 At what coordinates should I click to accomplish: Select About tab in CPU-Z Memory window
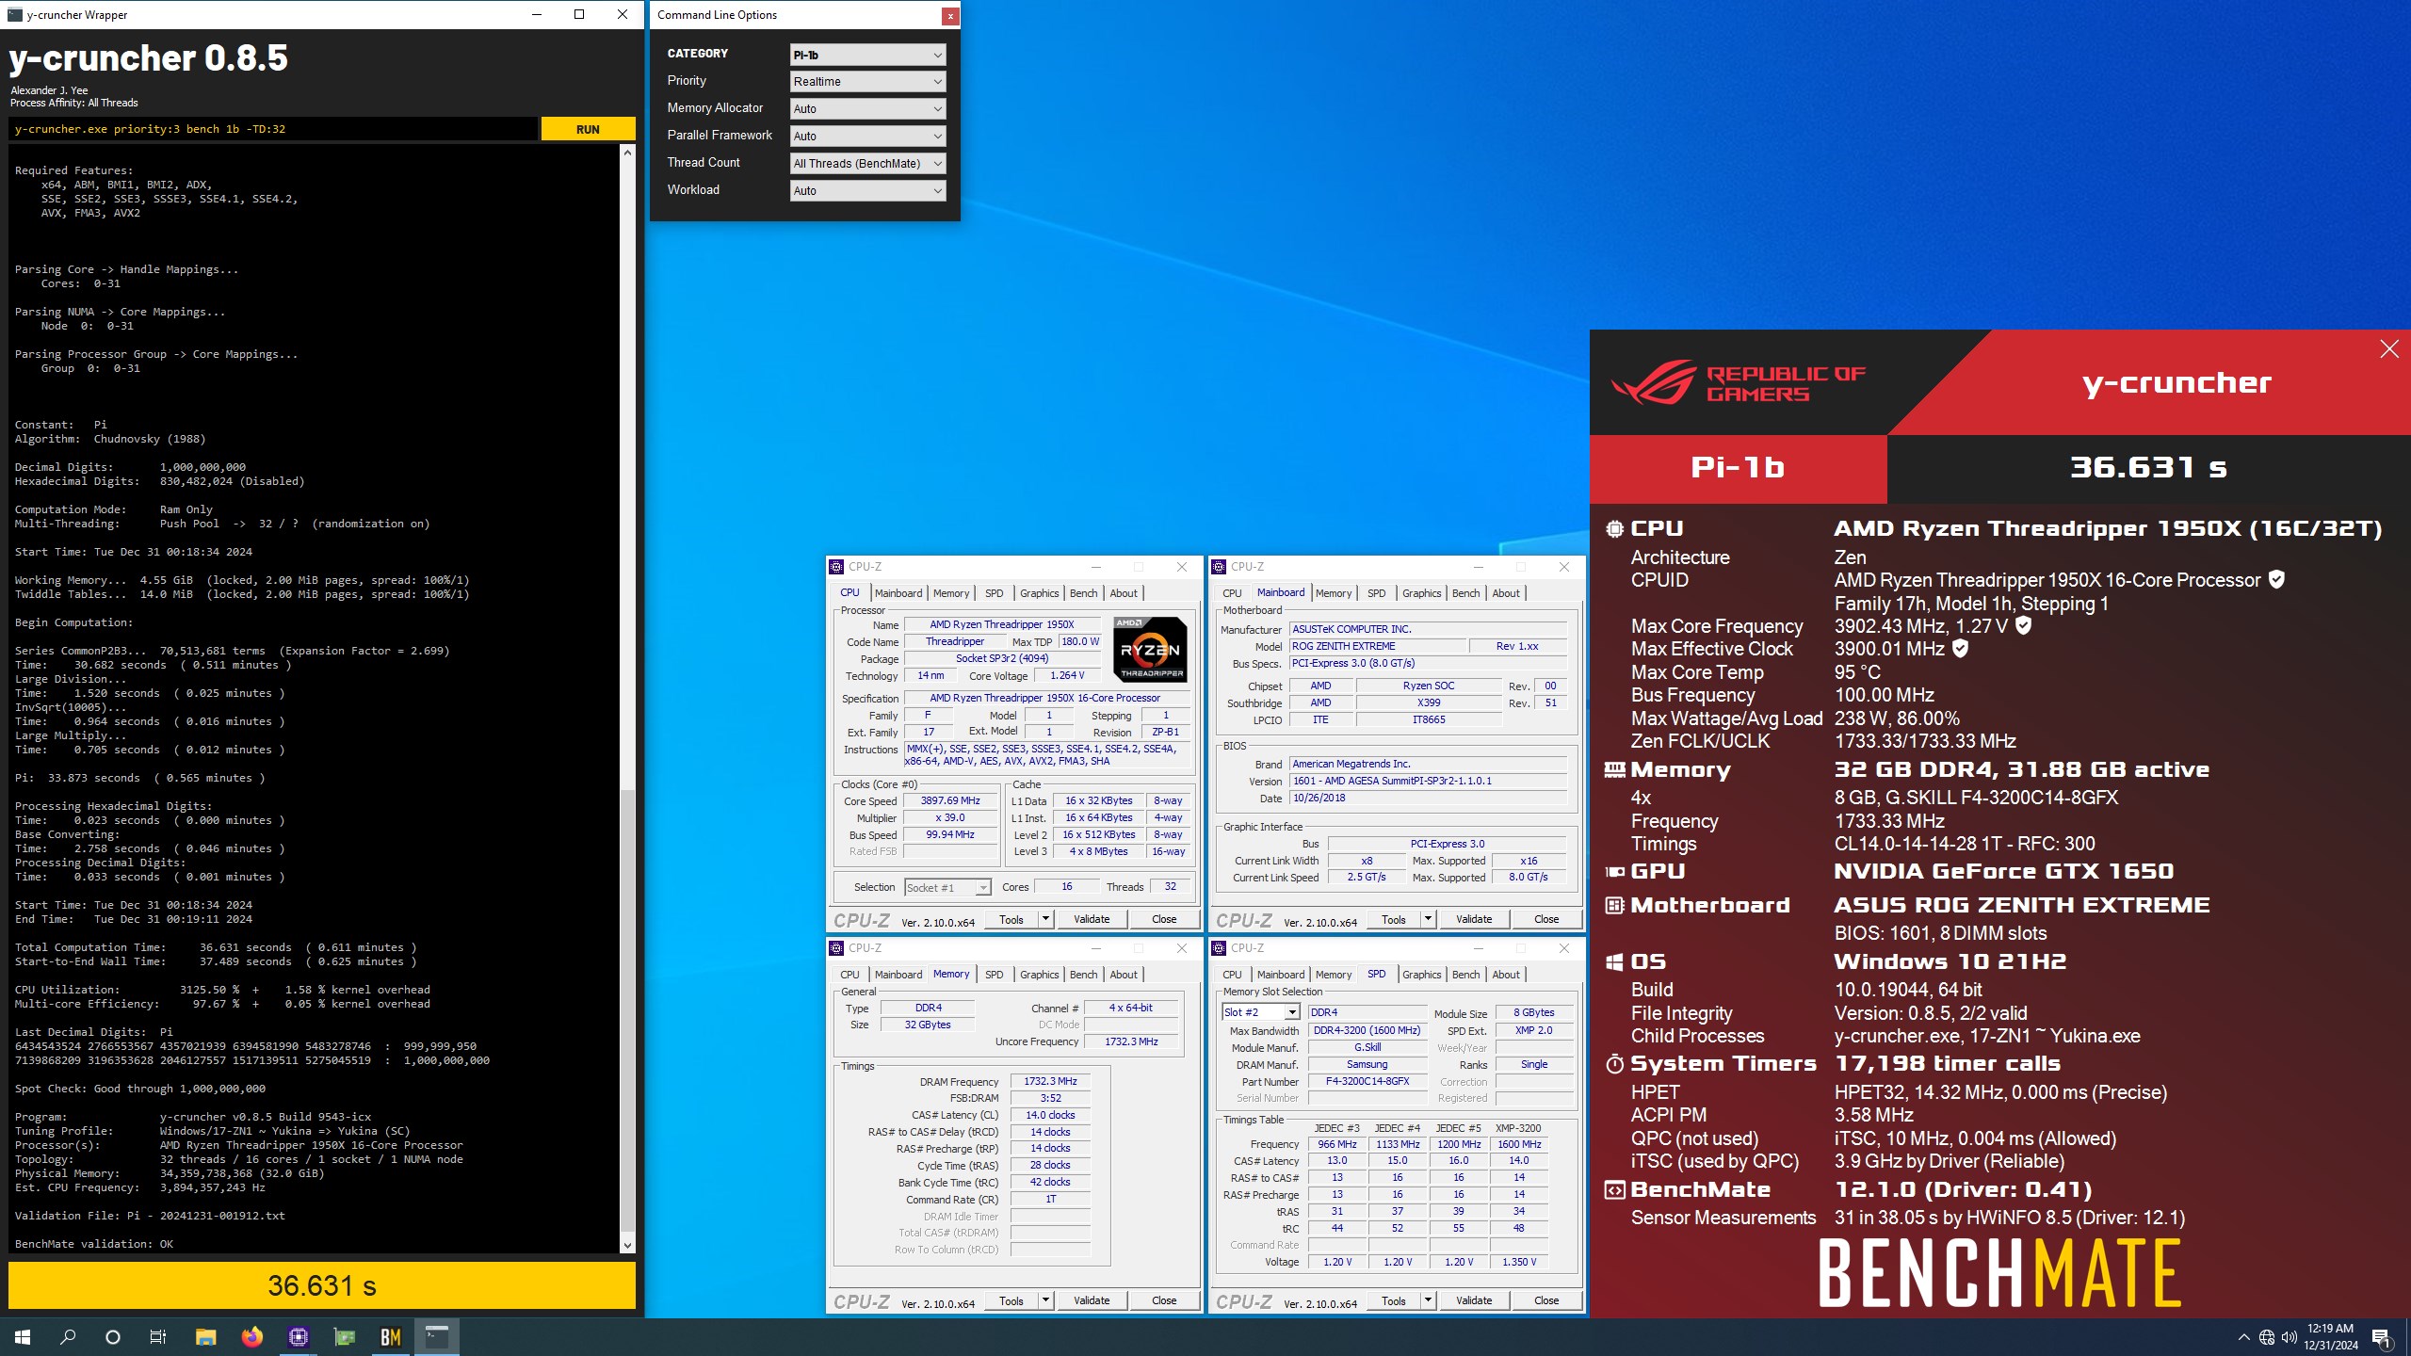point(1124,975)
